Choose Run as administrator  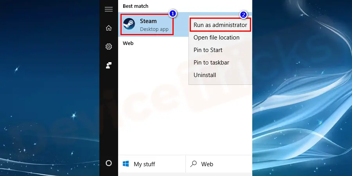tap(220, 25)
